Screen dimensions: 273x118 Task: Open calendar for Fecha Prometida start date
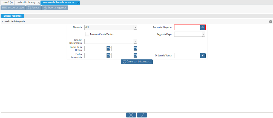[x=108, y=55]
